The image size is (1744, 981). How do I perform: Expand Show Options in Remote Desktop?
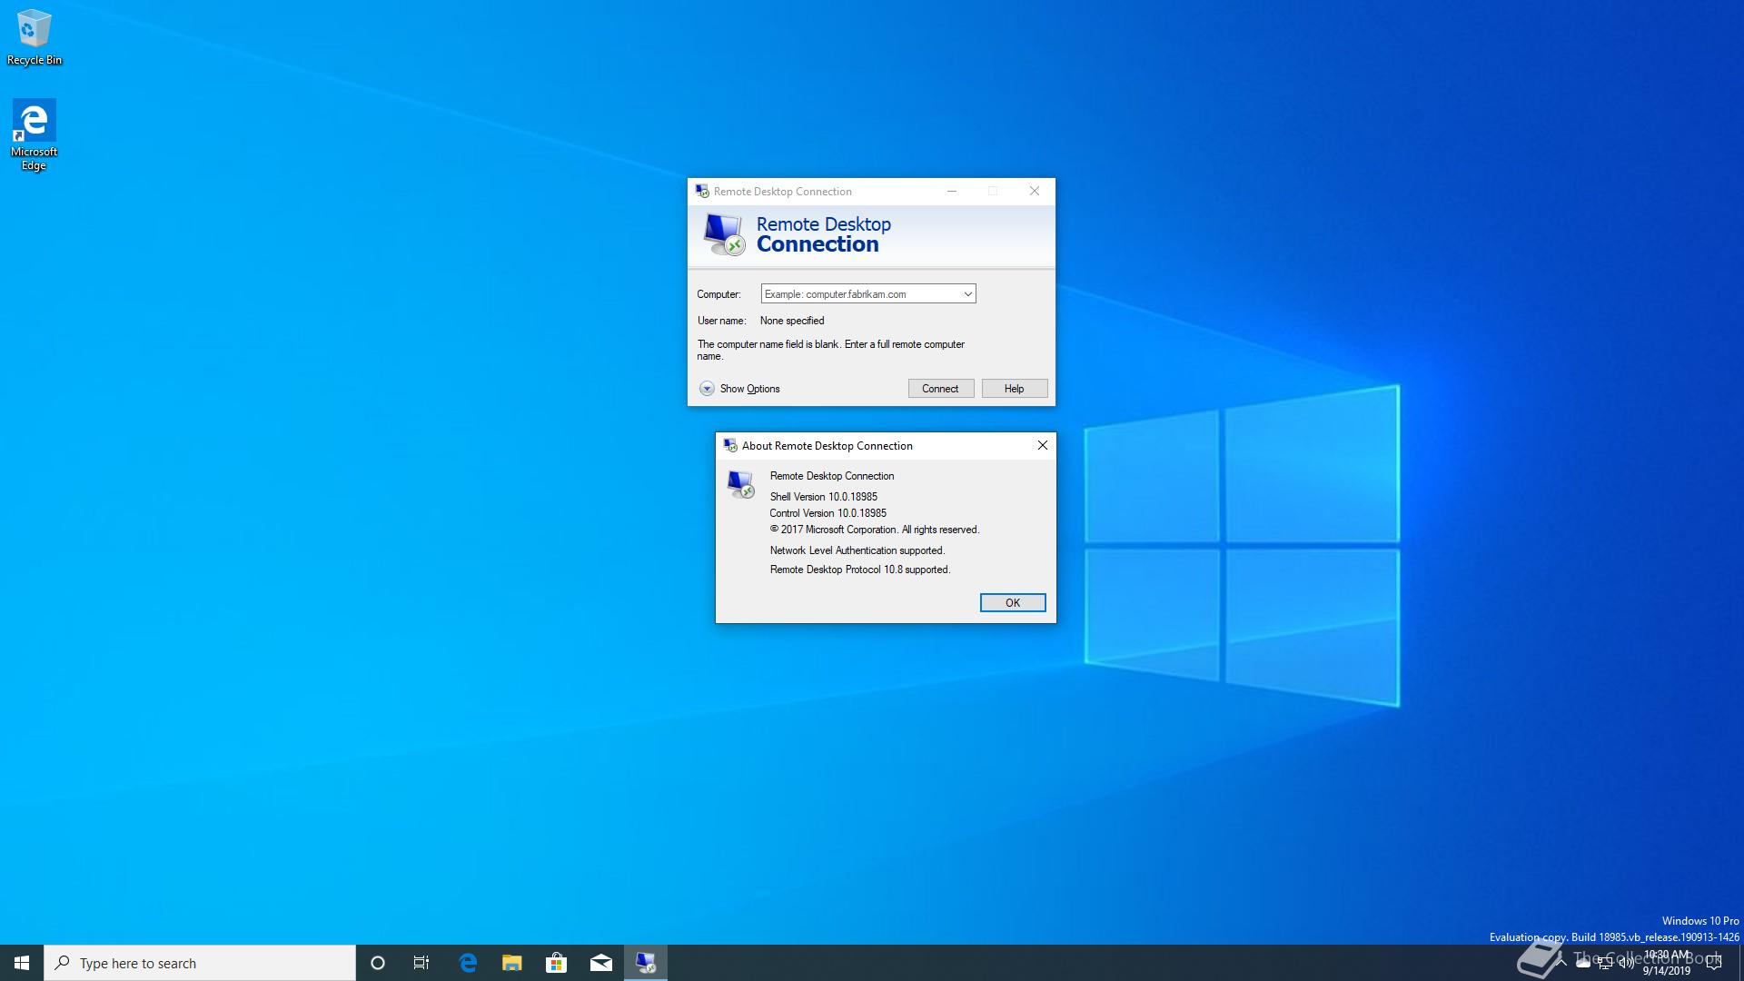click(739, 389)
